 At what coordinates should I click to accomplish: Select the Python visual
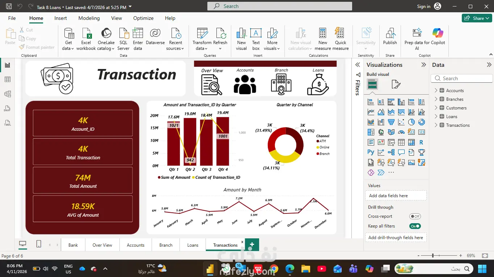coord(371,152)
